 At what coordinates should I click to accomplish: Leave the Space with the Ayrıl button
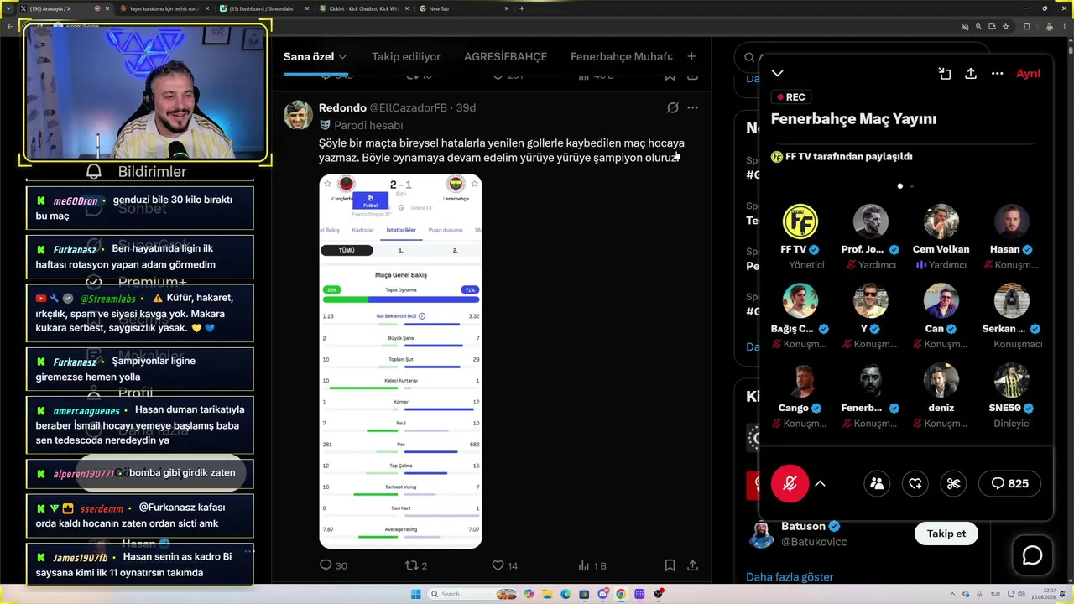1029,74
